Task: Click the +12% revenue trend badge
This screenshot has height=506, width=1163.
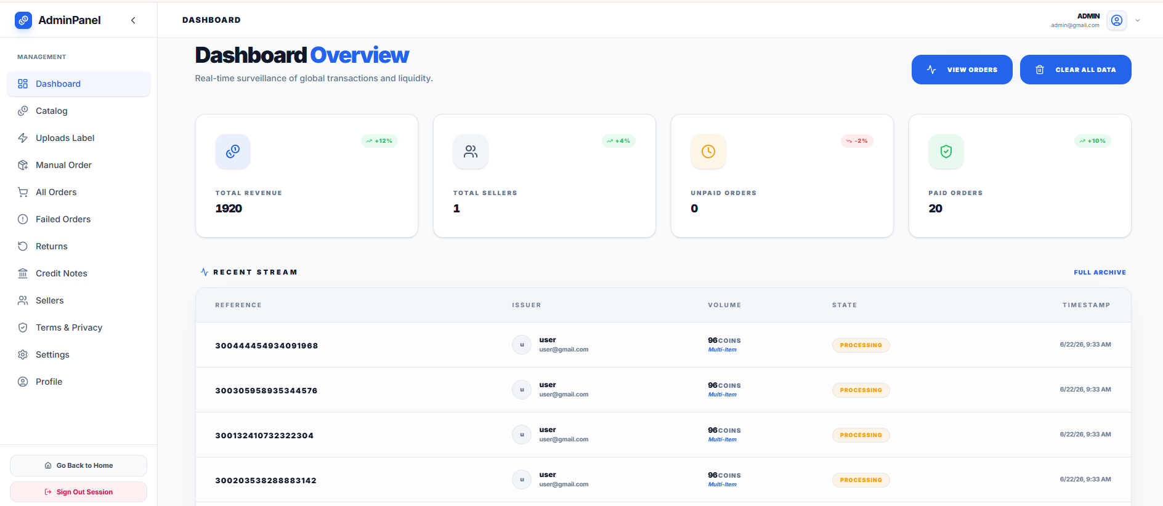Action: 379,141
